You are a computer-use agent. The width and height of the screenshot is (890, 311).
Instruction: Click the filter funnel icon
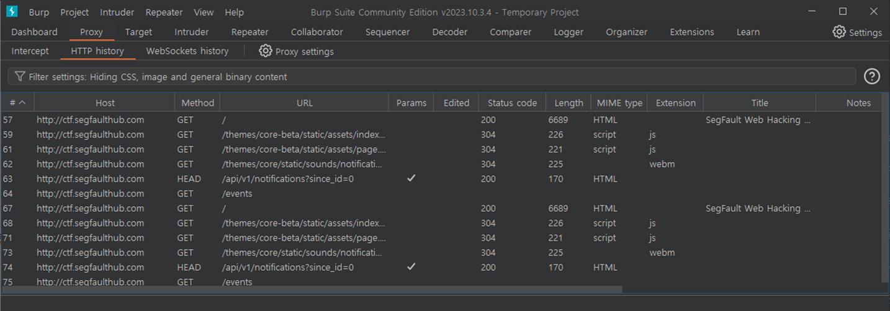[20, 77]
